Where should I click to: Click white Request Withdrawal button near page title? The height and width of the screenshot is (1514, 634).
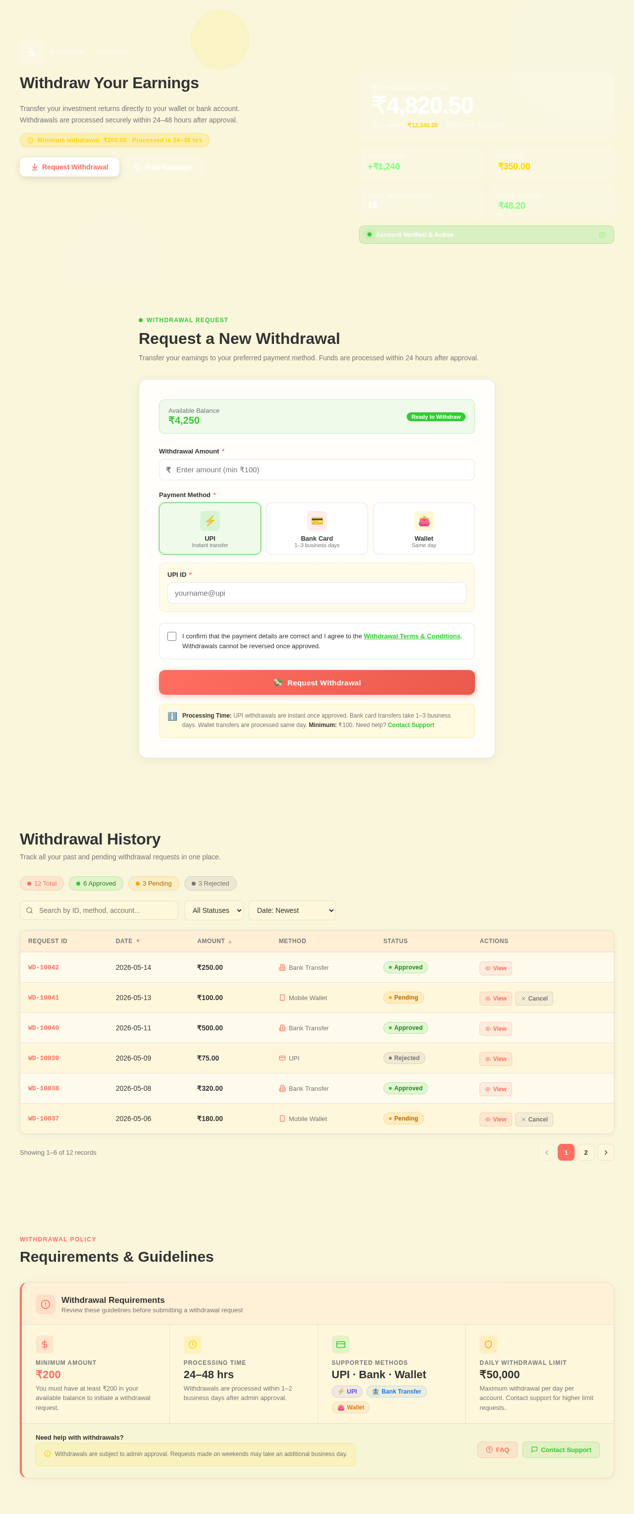coord(69,167)
